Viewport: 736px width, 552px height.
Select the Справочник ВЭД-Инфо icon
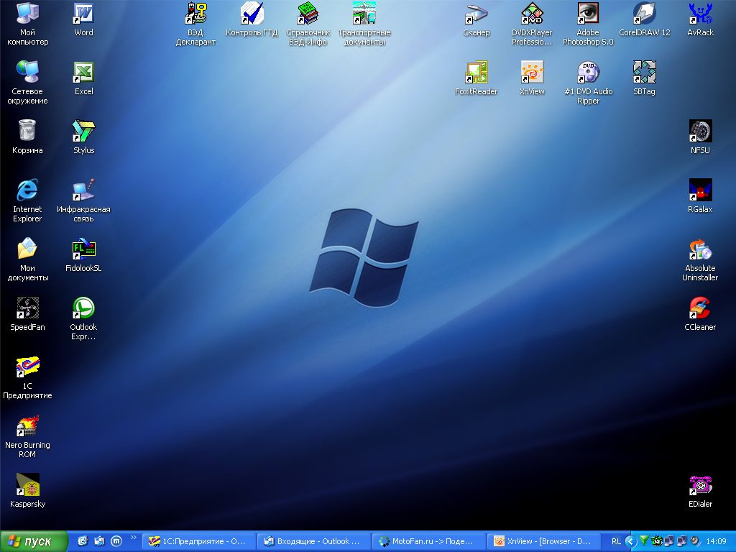[308, 24]
